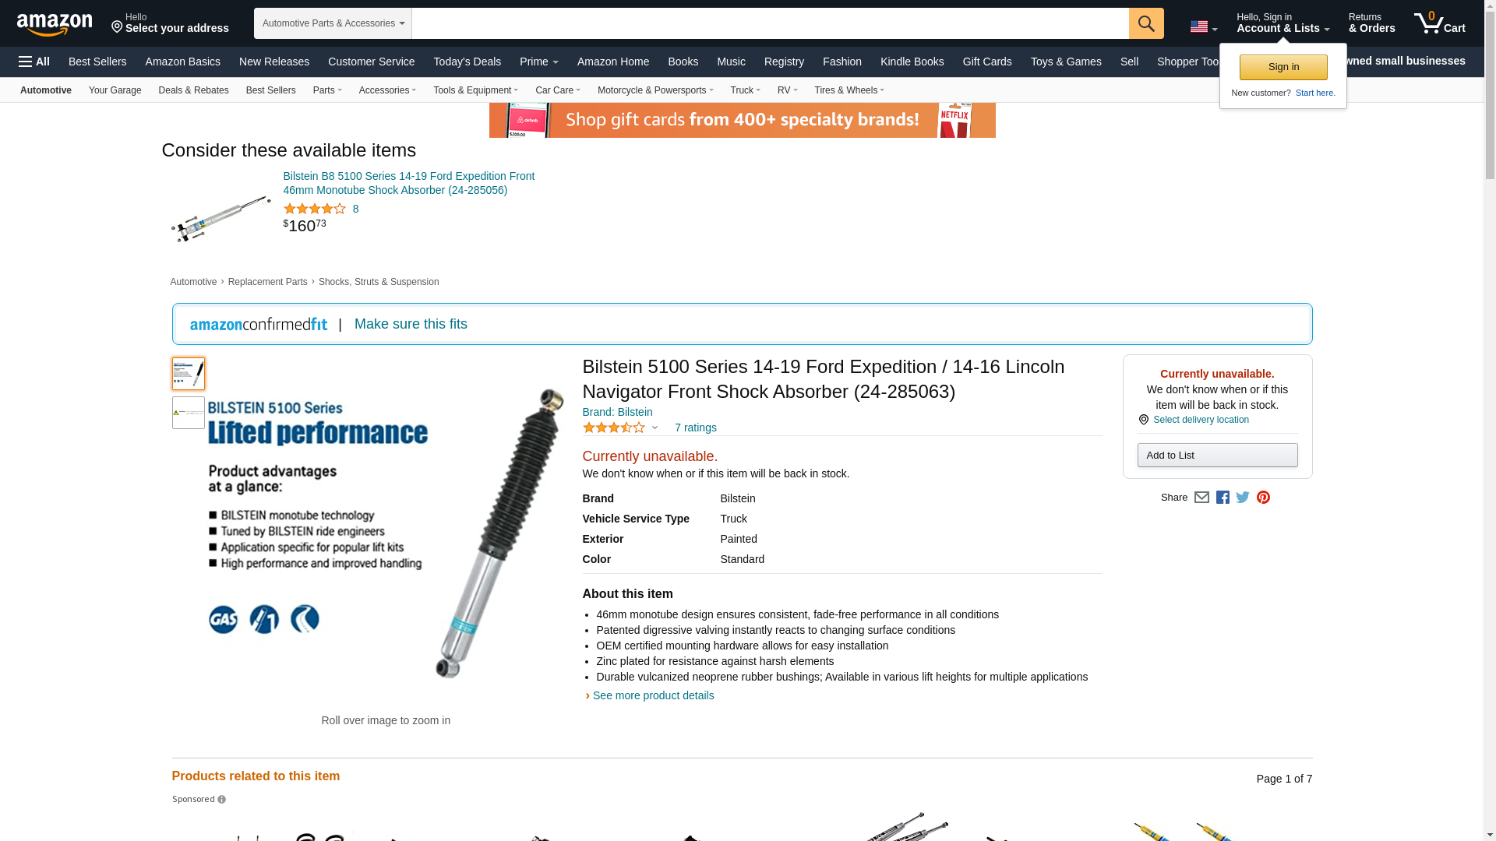Open the Tires & Wheels submenu
Image resolution: width=1496 pixels, height=841 pixels.
(x=849, y=90)
